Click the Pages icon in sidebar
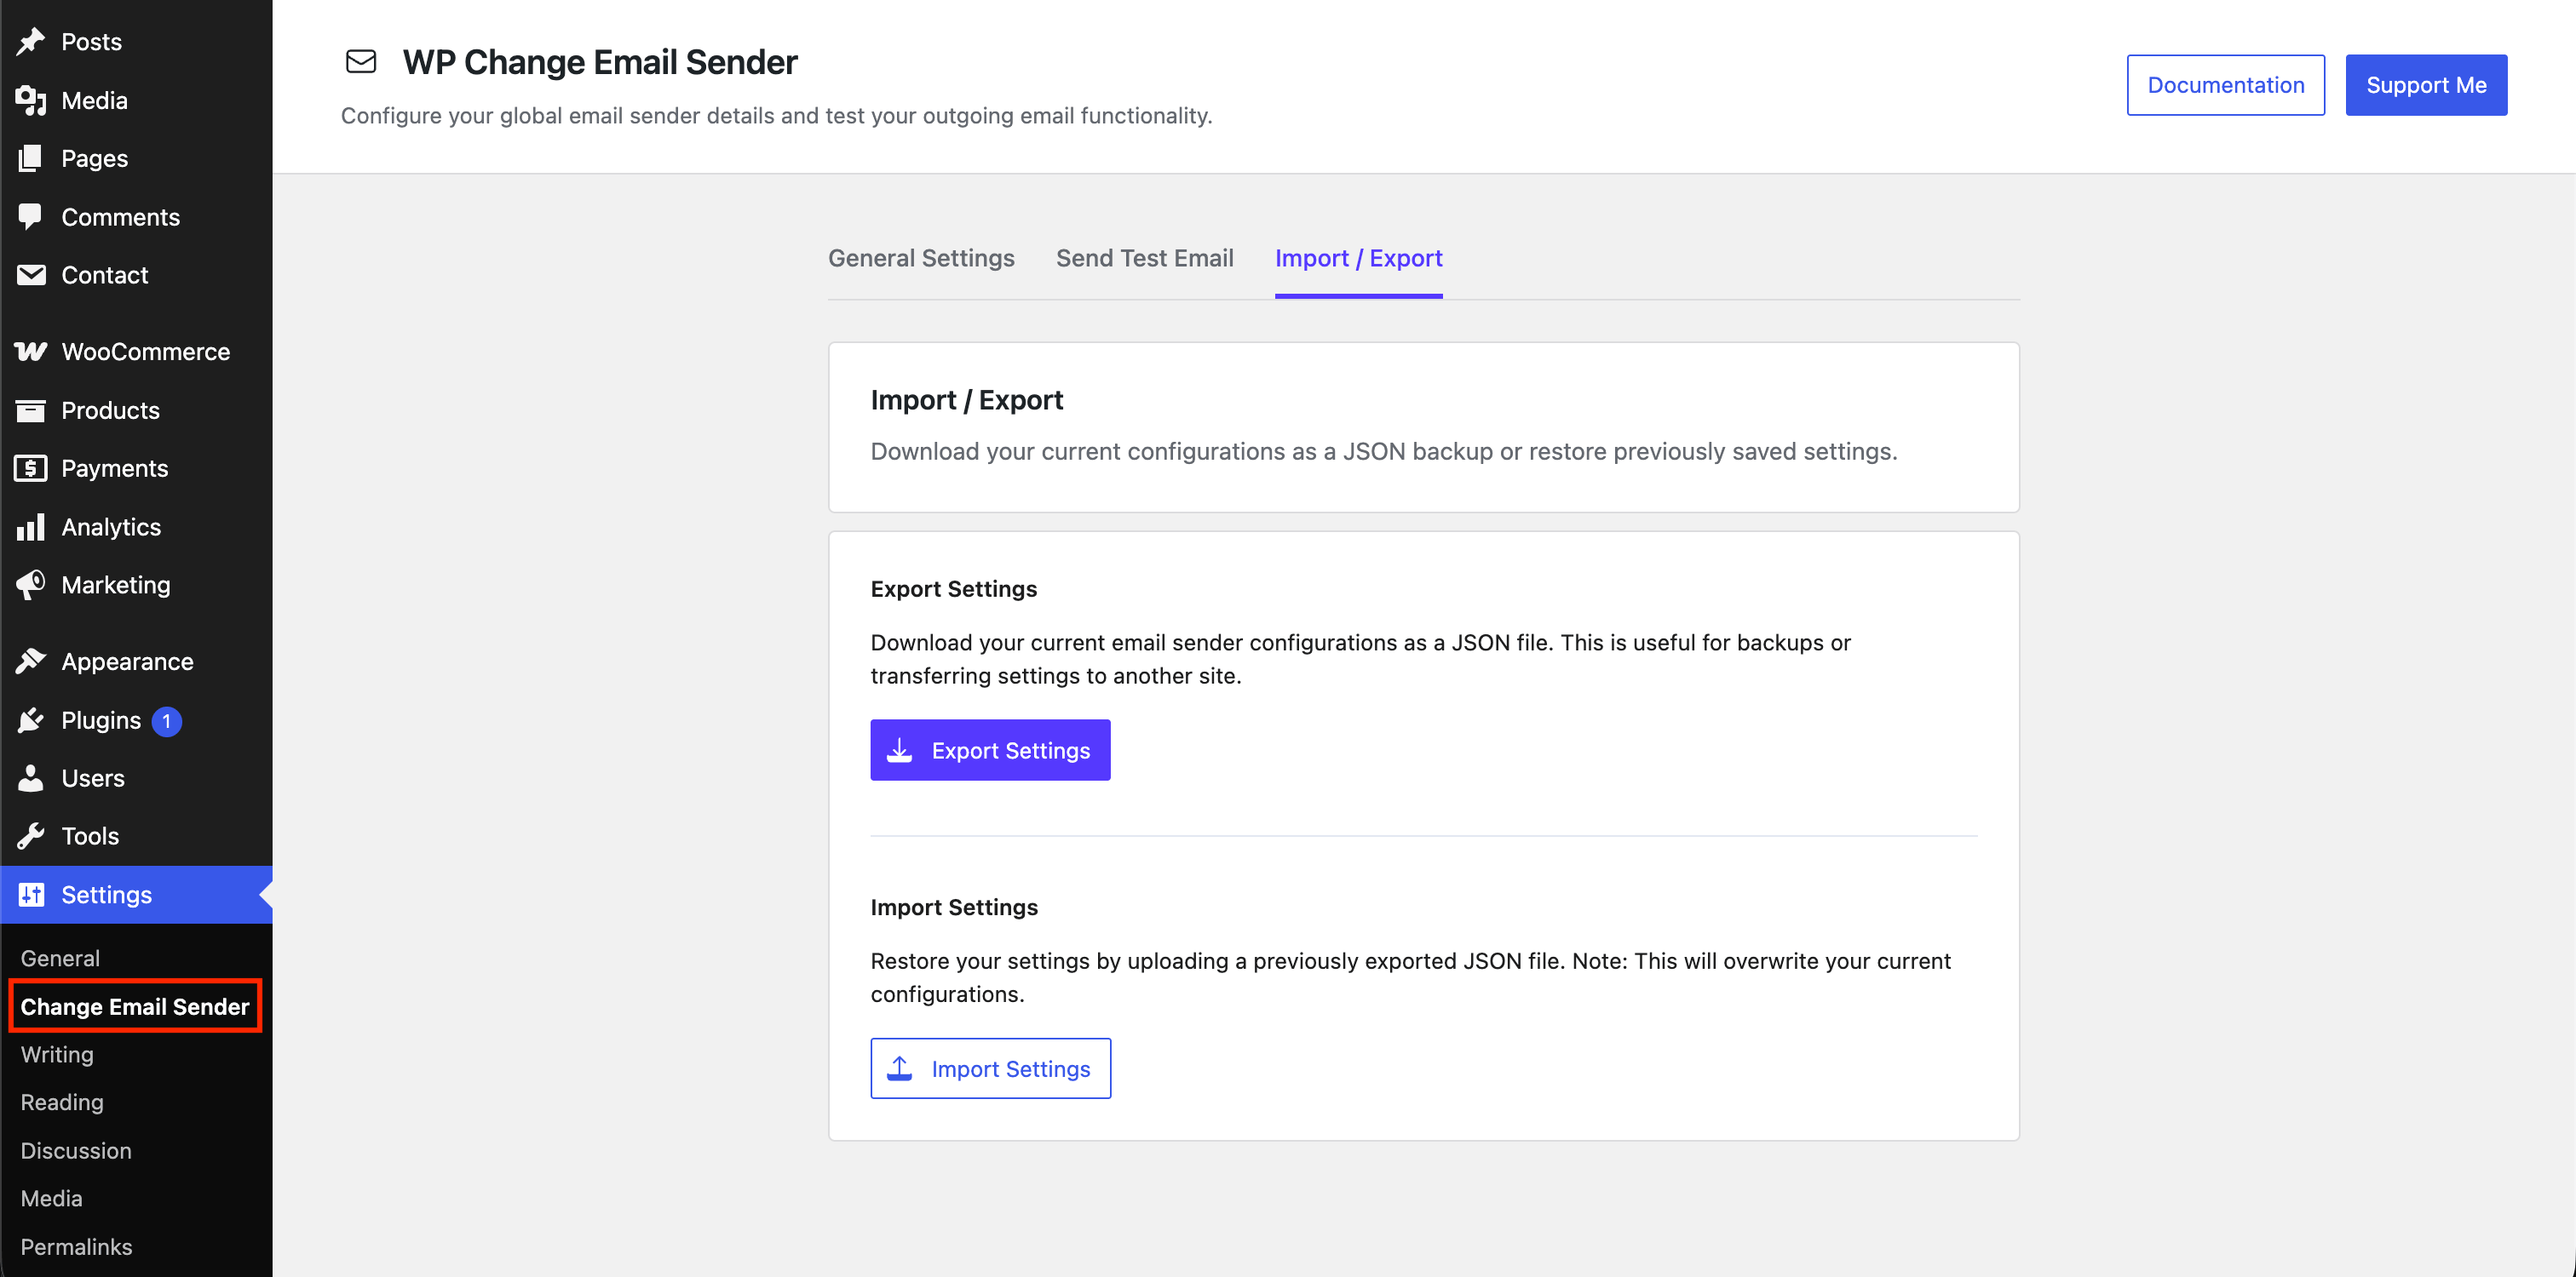This screenshot has height=1277, width=2576. click(31, 157)
